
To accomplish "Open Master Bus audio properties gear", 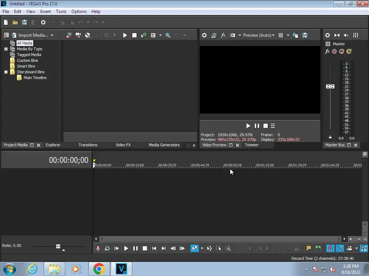I will pos(327,35).
